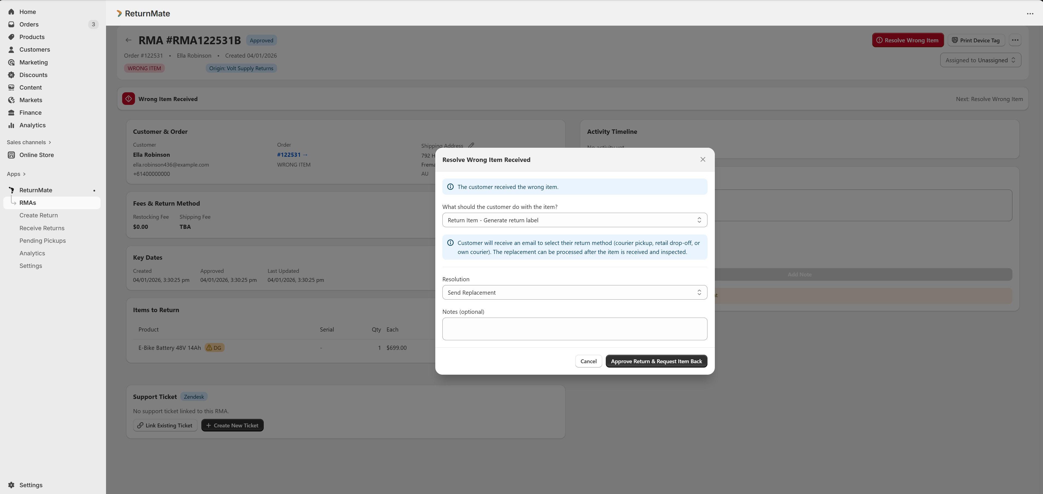Click the DG dangerous goods badge
Screen dimensions: 1043x494
pyautogui.click(x=214, y=348)
